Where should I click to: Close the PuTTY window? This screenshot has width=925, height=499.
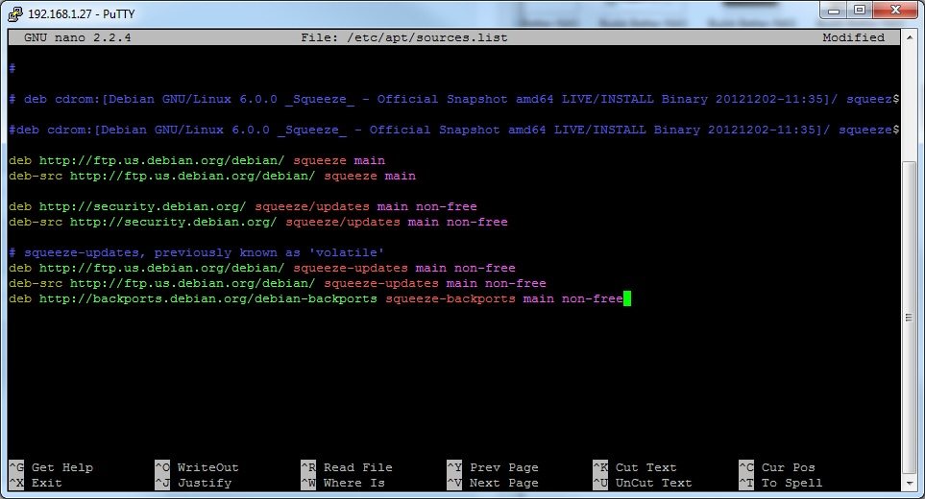pyautogui.click(x=895, y=10)
